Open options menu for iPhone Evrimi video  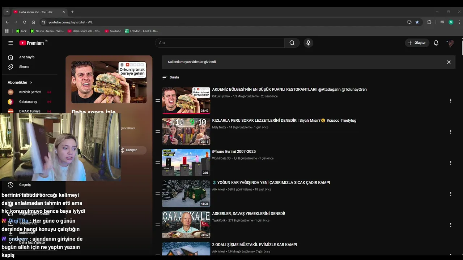[x=451, y=163]
